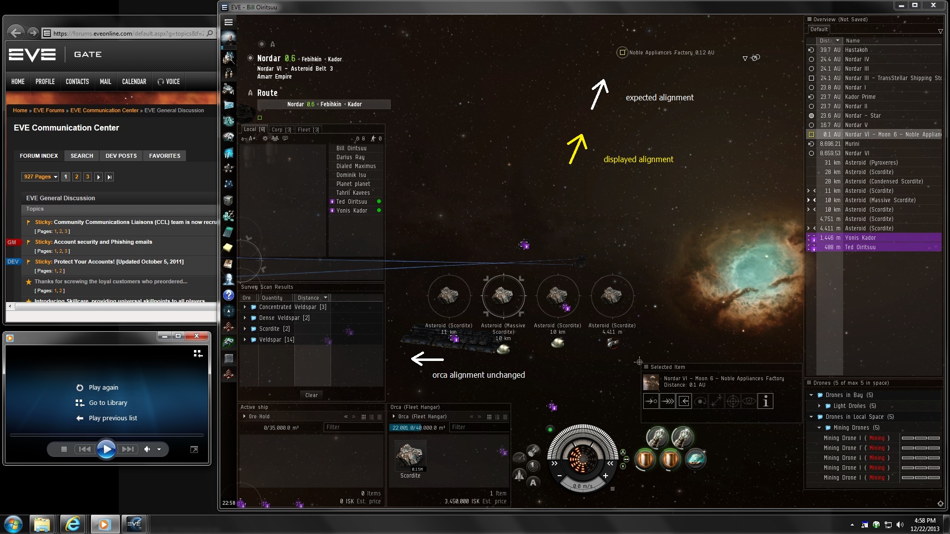Click the Dock icon in Selected Item panel
950x534 pixels.
[684, 401]
